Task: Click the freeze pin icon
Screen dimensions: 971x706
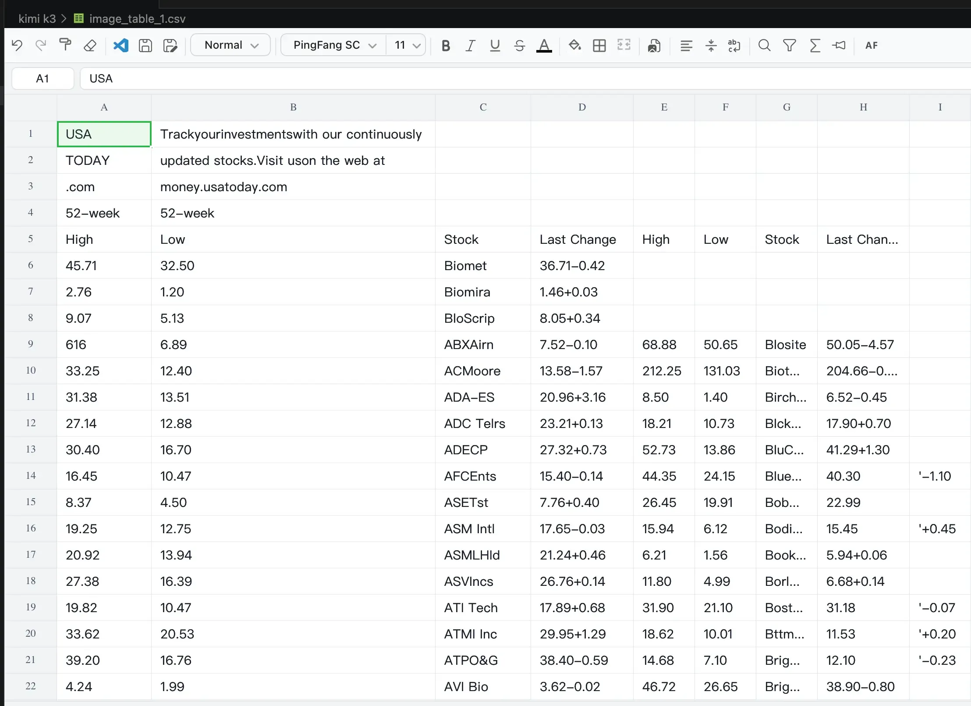Action: (x=839, y=45)
